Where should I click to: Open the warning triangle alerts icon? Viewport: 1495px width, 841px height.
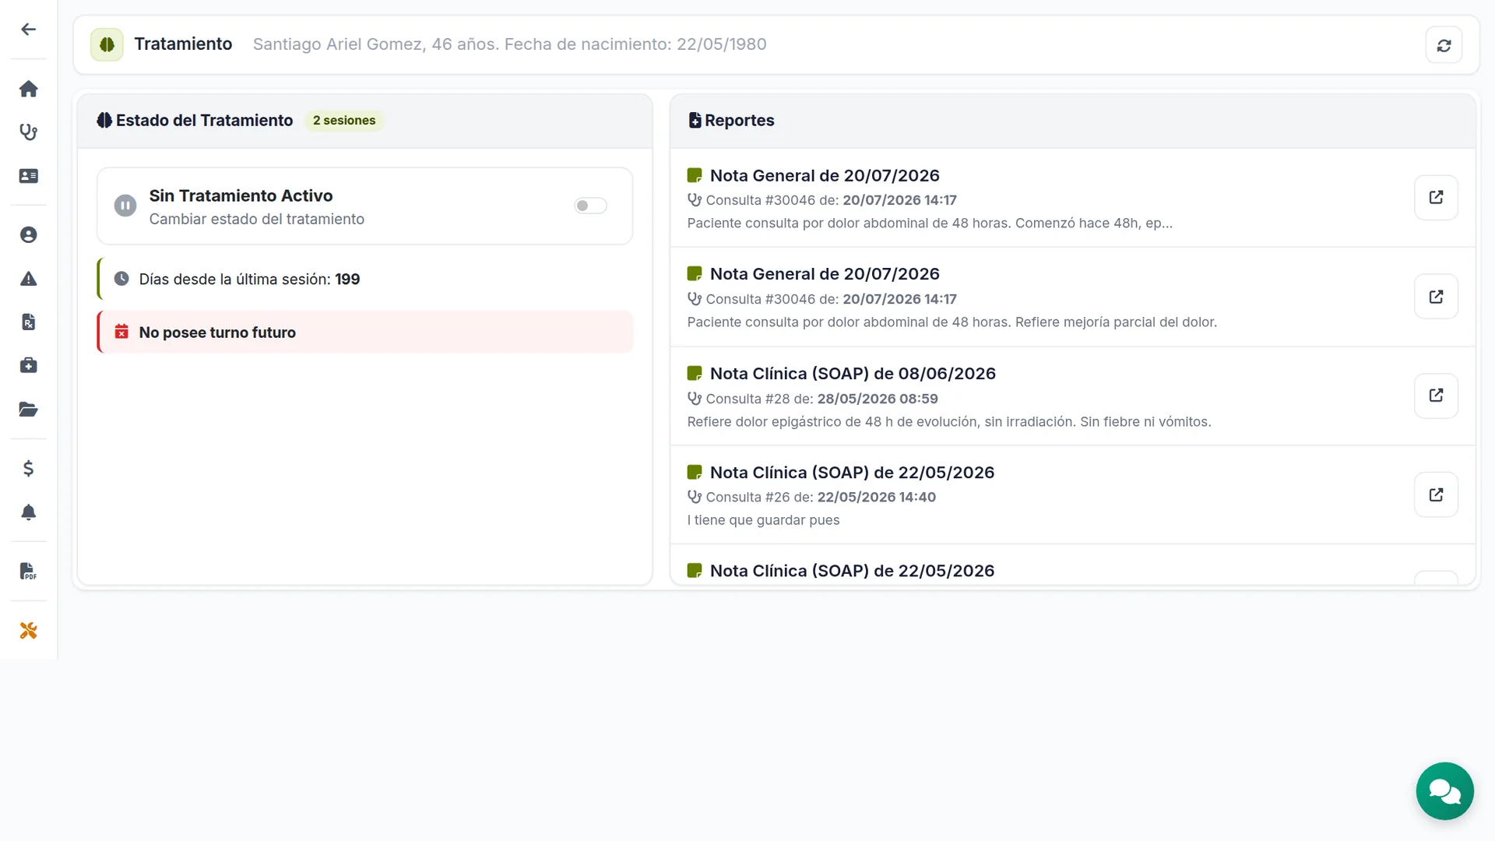29,279
